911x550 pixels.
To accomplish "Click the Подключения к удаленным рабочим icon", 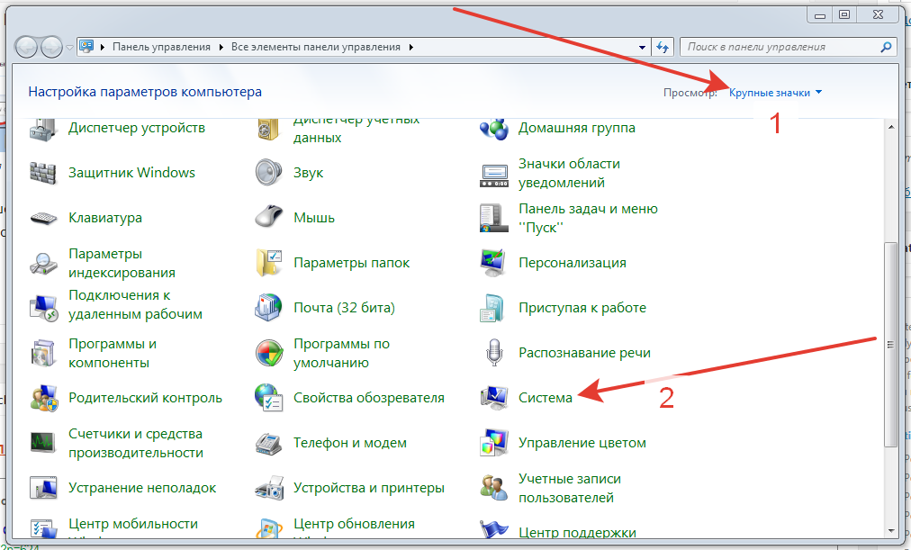I will (x=43, y=307).
